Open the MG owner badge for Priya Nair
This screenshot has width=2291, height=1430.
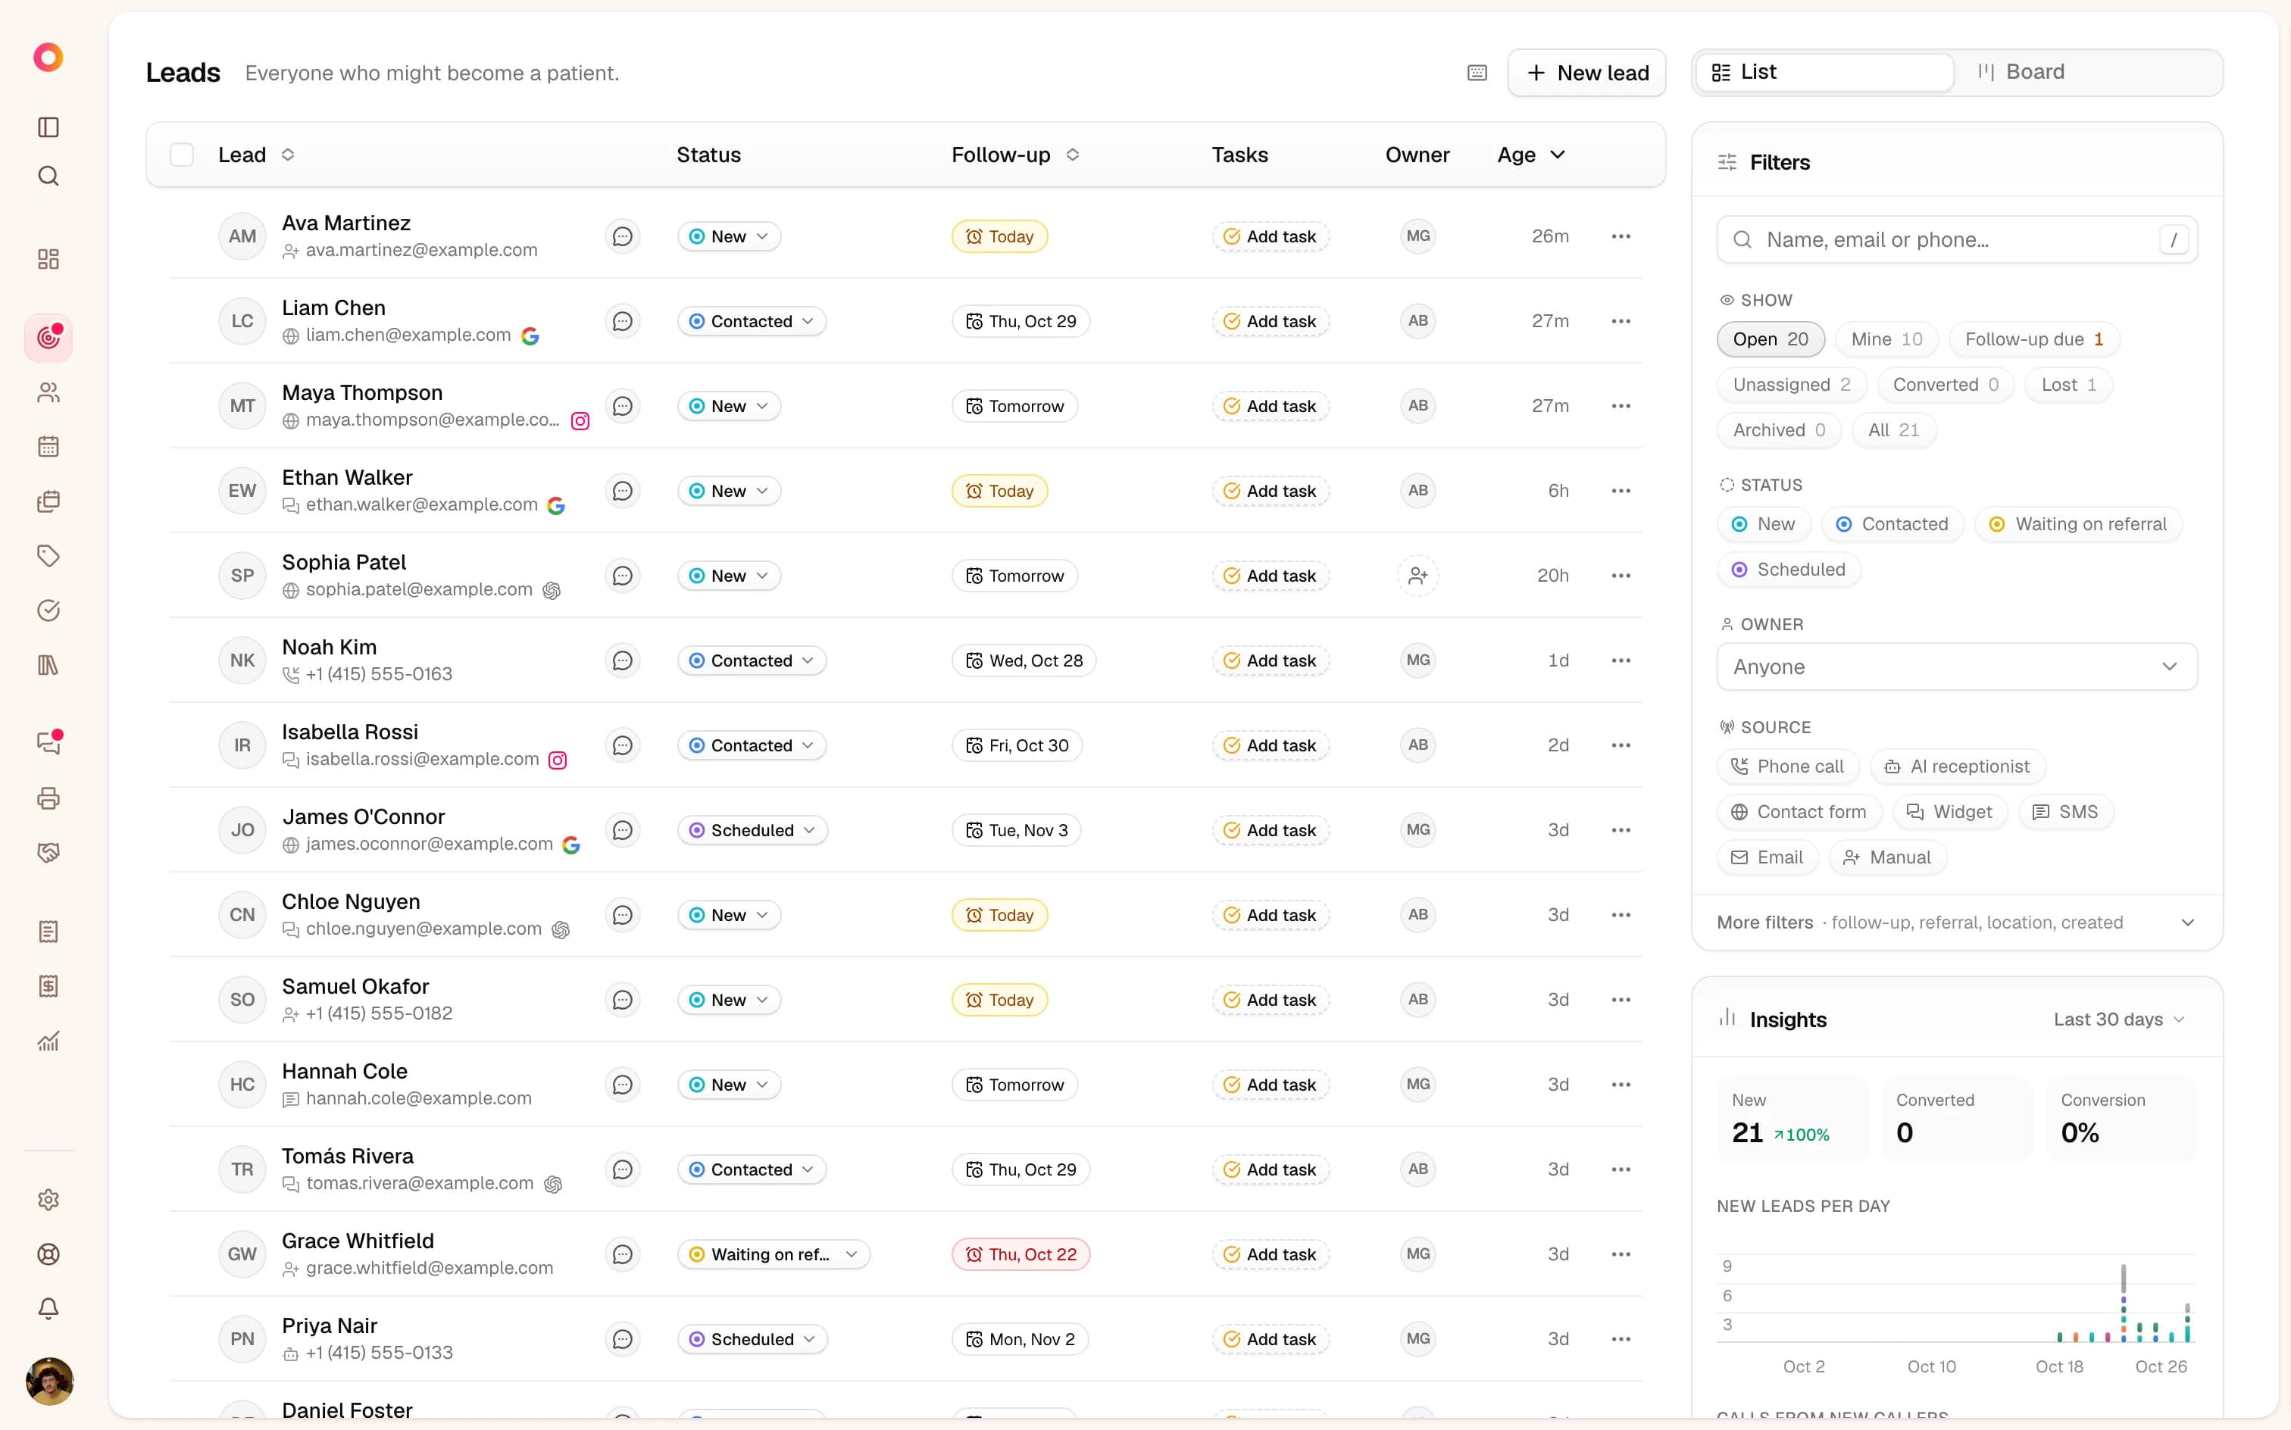coord(1417,1338)
